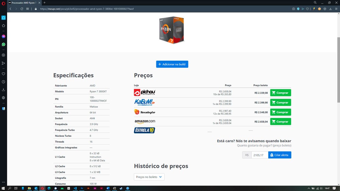Image resolution: width=340 pixels, height=191 pixels.
Task: Add page to bookmarks heart icon
Action: (307, 9)
